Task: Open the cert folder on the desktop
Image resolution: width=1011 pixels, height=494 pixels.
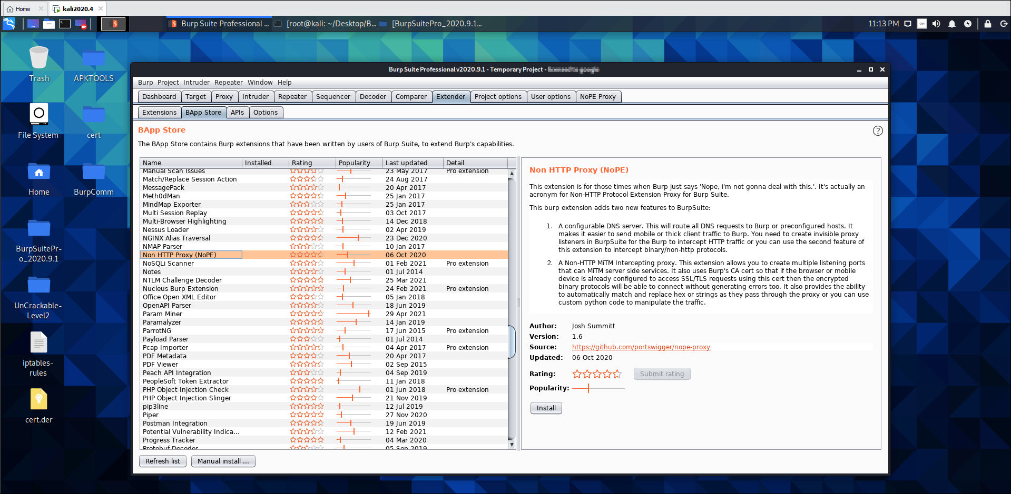Action: pyautogui.click(x=94, y=121)
